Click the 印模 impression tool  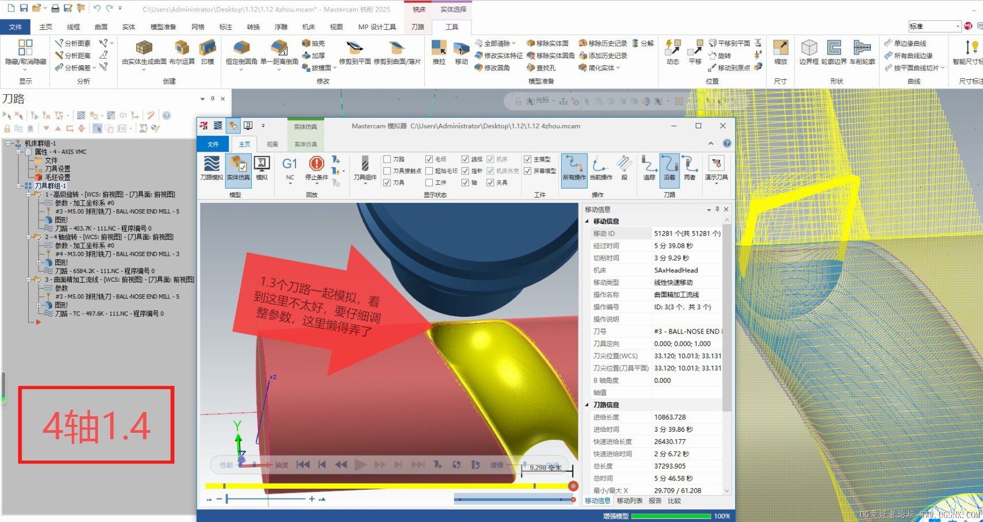208,53
